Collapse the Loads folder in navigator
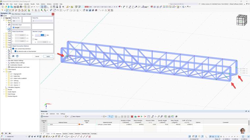The image size is (250, 140). click(4, 72)
